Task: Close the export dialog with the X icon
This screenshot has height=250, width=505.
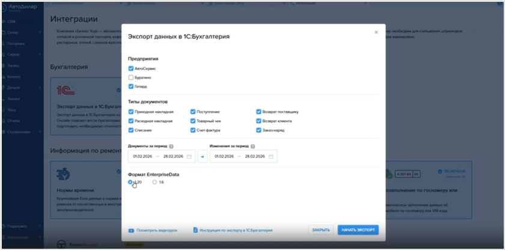Action: point(376,32)
